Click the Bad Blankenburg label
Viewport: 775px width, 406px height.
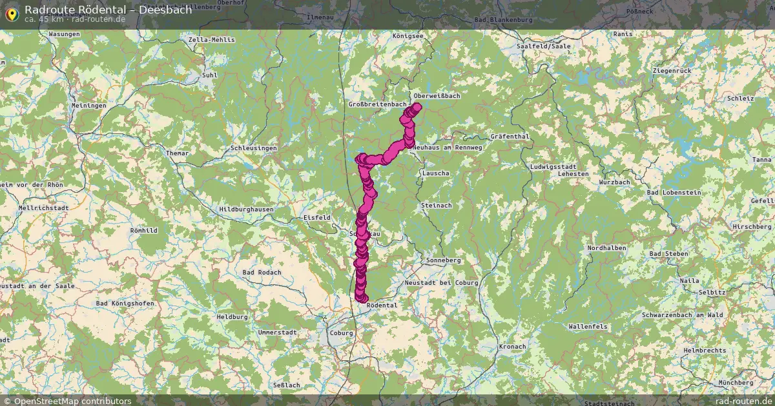click(503, 20)
